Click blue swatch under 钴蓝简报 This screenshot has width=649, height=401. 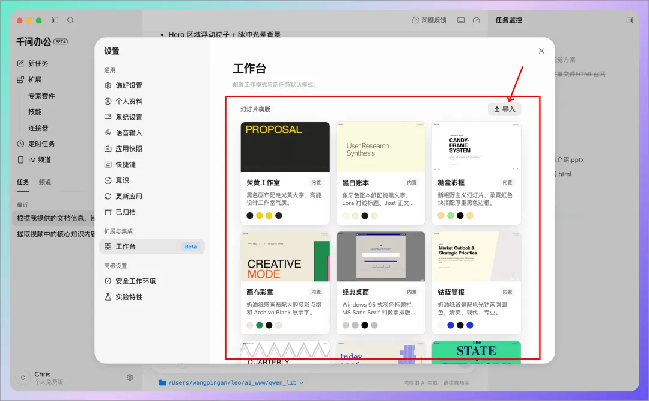450,325
